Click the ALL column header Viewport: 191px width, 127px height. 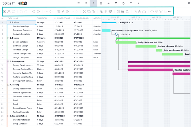click(3, 19)
